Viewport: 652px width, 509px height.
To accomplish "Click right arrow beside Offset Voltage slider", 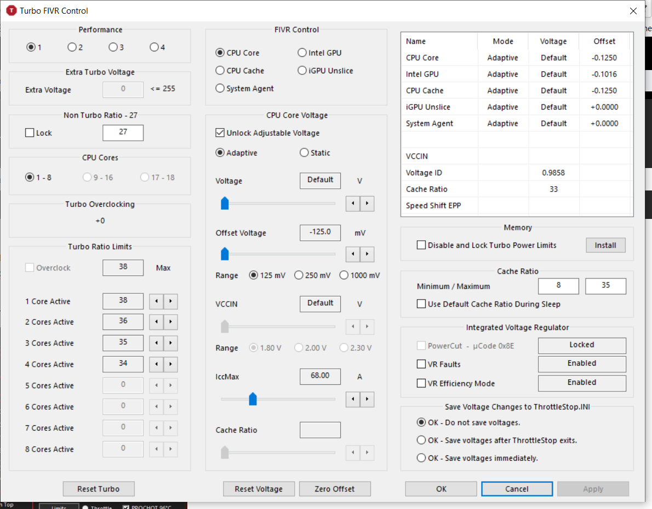I will tap(367, 254).
